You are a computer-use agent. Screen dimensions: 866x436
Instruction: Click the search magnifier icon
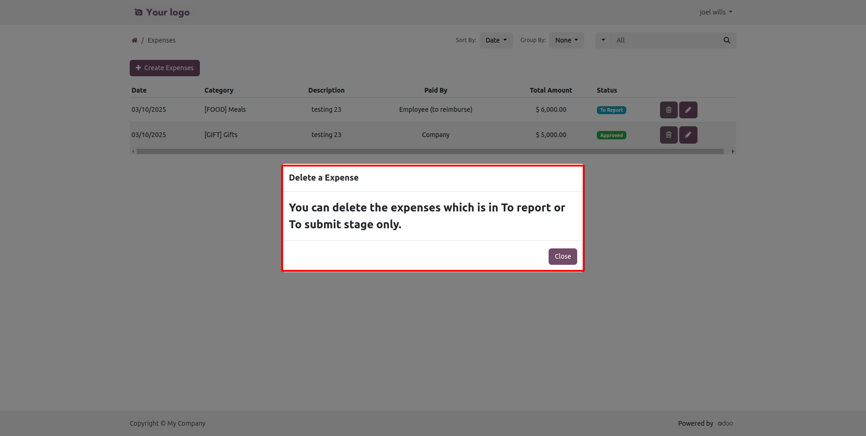click(x=727, y=40)
